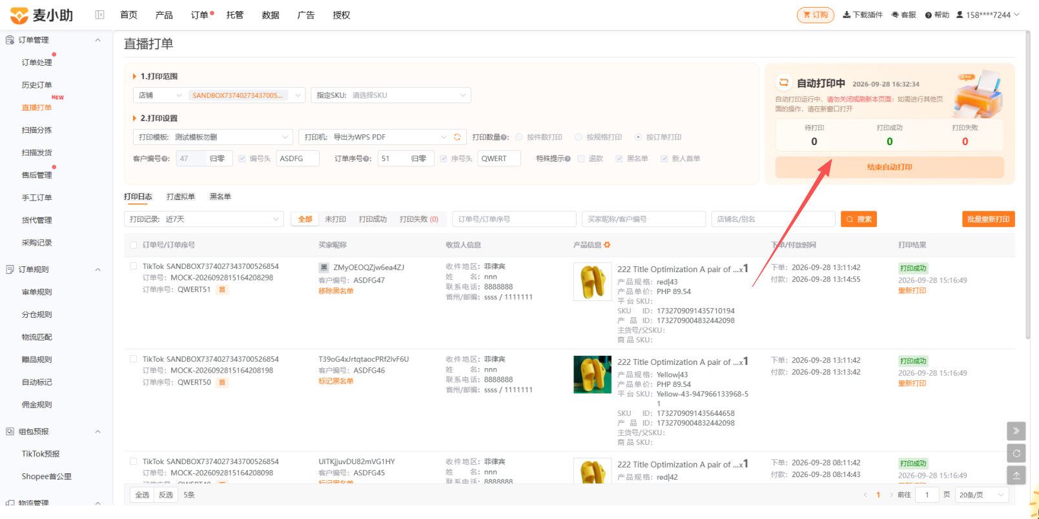This screenshot has width=1039, height=519.
Task: Click the 移除黑名单 link
Action: (336, 291)
